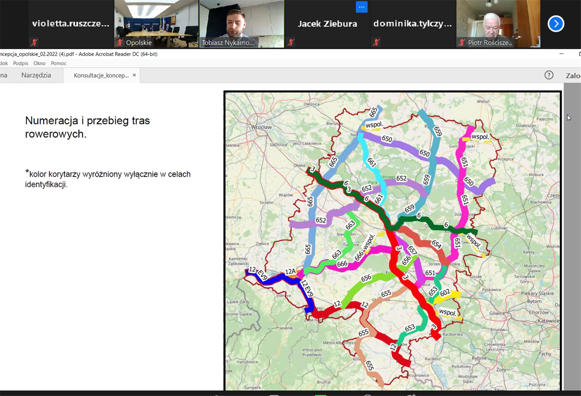Viewport: 581px width, 396px height.
Task: Close the Konsultacje_koncep document tab
Action: [x=134, y=75]
